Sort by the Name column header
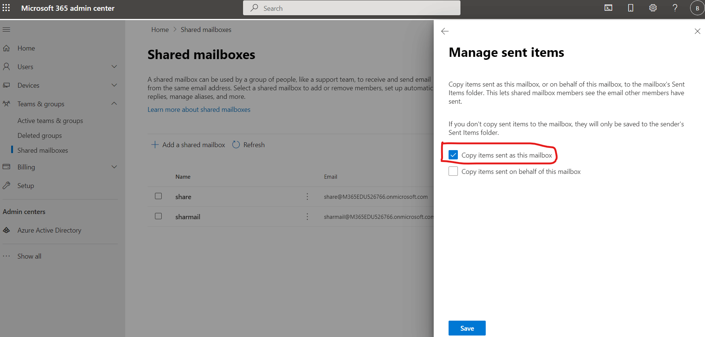Screen dimensions: 705x337 click(x=183, y=177)
